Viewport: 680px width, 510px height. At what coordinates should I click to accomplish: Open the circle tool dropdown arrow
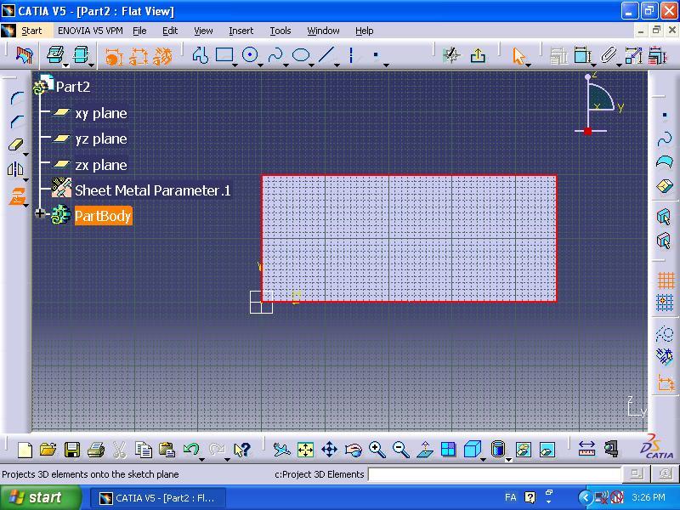[260, 64]
